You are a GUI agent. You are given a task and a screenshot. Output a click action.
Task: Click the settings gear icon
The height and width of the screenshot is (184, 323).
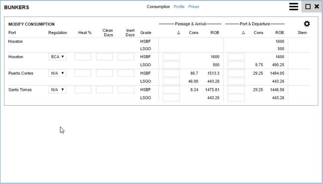tap(307, 24)
